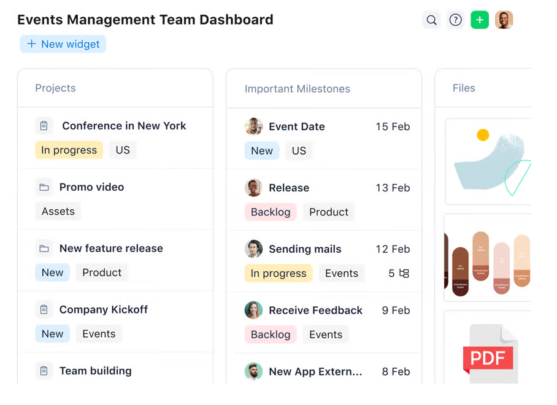Click Product tag on New feature release
Viewport: 557px width, 405px height.
point(102,272)
